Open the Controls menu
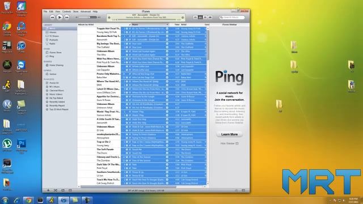The width and height of the screenshot is (363, 204). click(x=67, y=11)
